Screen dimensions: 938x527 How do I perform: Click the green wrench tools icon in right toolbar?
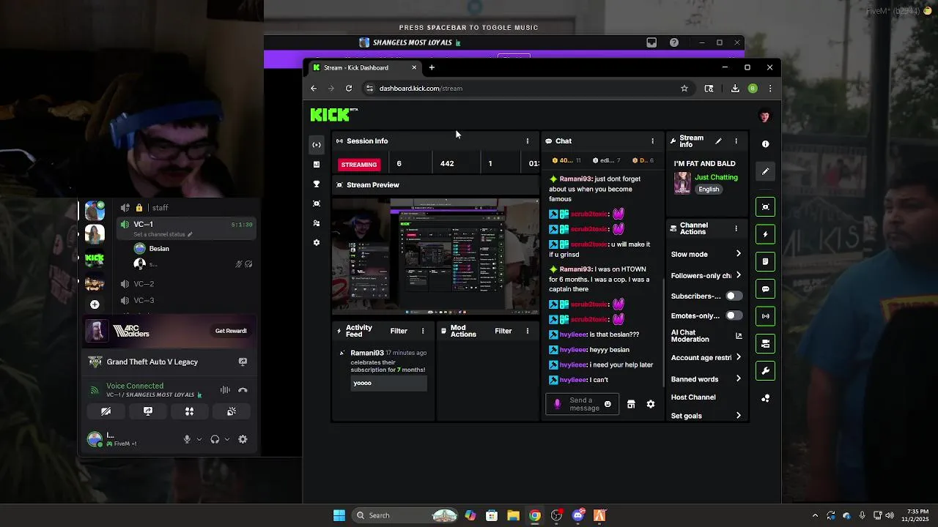tap(765, 371)
